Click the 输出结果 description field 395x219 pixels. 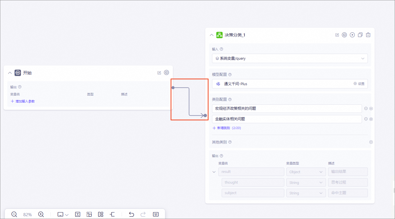tap(348, 172)
